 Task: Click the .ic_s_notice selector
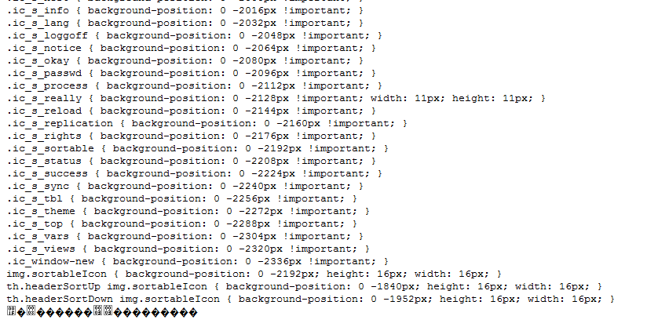coord(44,48)
